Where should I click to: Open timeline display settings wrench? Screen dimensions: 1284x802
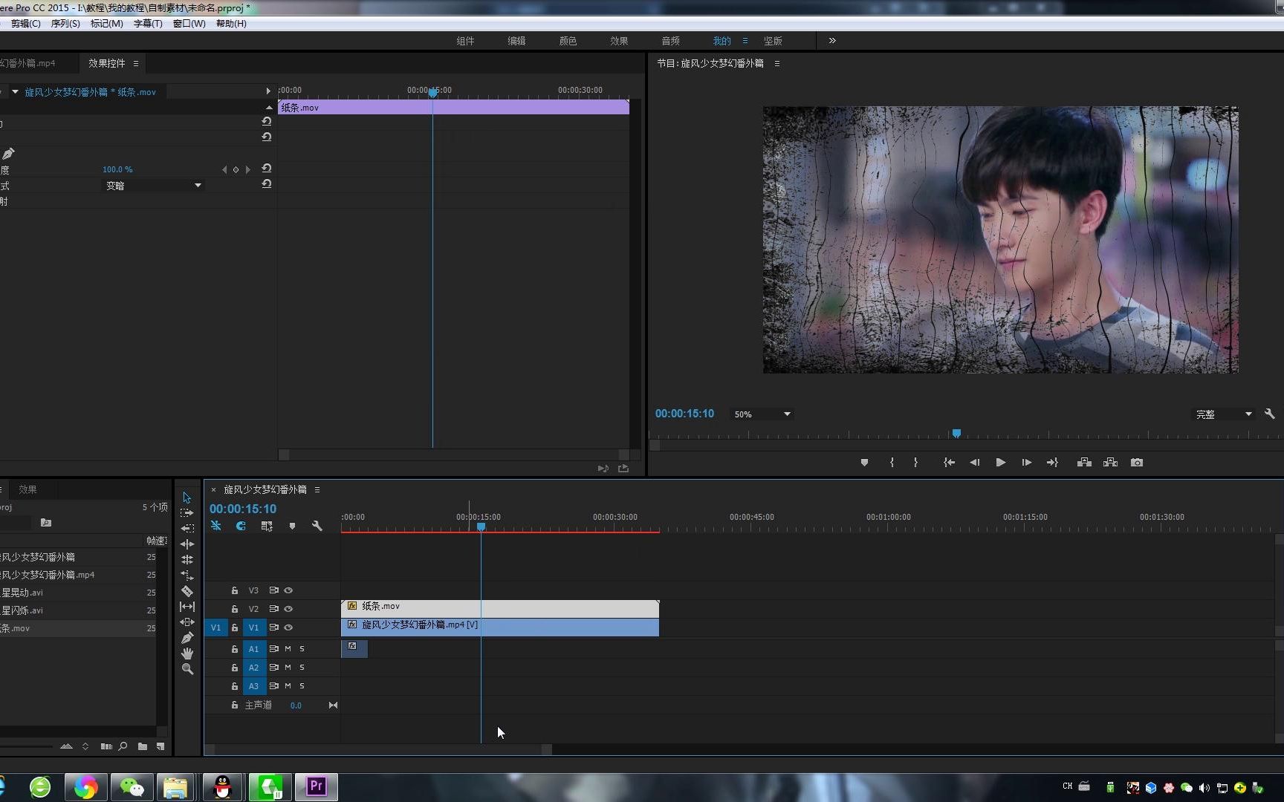click(317, 526)
